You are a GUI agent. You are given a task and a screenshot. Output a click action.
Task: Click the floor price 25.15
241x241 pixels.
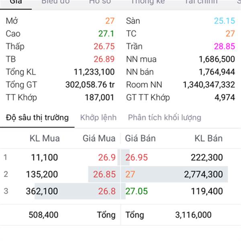(225, 21)
